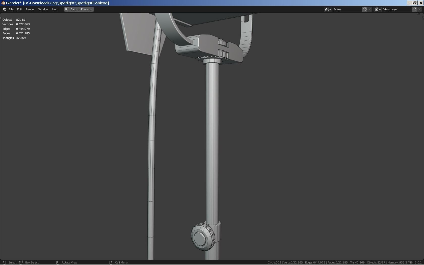Viewport: 424px width, 265px height.
Task: Click the New Scene copy icon
Action: [x=365, y=9]
